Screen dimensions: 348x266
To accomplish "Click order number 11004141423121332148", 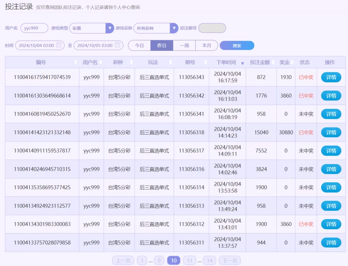I will pos(42,132).
